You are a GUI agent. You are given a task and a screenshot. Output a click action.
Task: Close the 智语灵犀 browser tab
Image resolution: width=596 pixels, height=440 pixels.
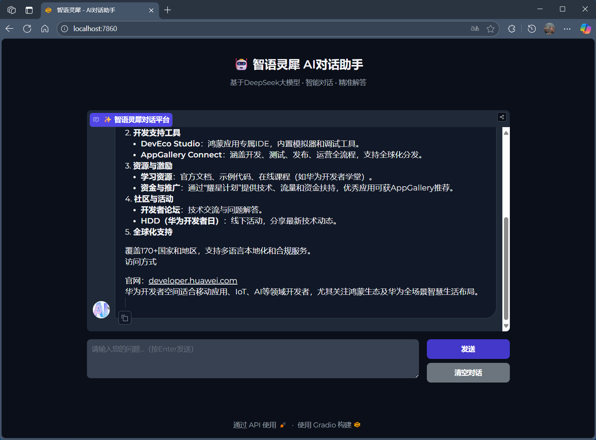pyautogui.click(x=151, y=10)
